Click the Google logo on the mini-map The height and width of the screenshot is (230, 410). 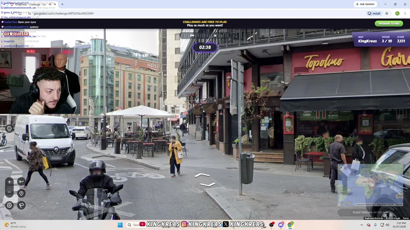pos(346,203)
